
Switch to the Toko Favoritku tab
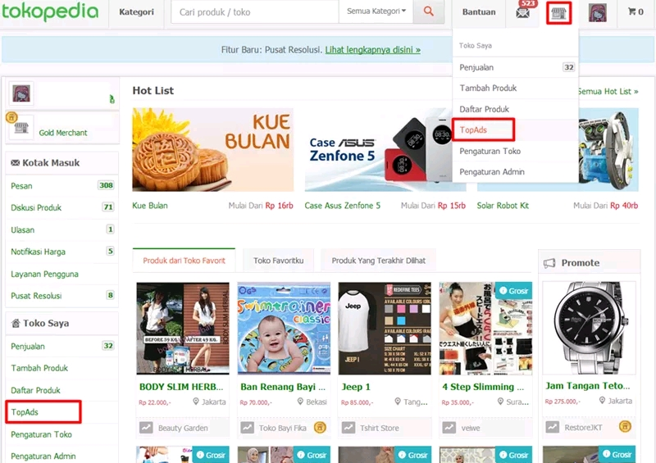(278, 261)
